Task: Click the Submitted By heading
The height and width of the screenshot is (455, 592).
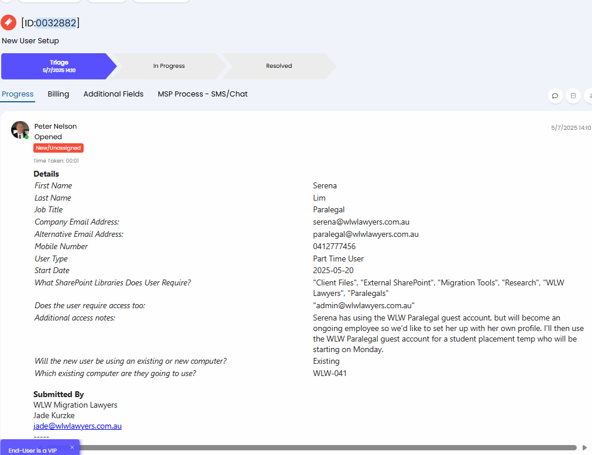Action: (x=58, y=394)
